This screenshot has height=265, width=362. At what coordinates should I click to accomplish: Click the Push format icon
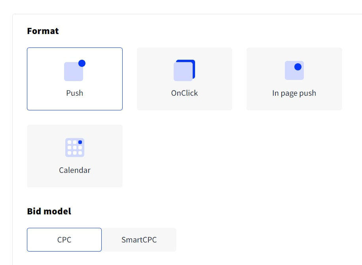pos(74,71)
